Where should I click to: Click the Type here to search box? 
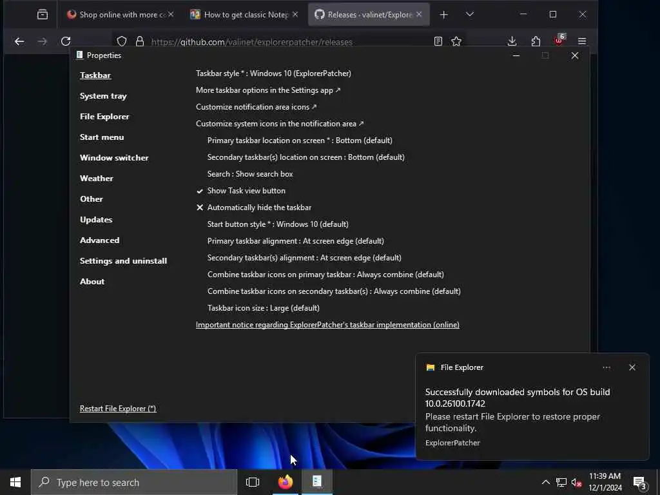[x=134, y=482]
